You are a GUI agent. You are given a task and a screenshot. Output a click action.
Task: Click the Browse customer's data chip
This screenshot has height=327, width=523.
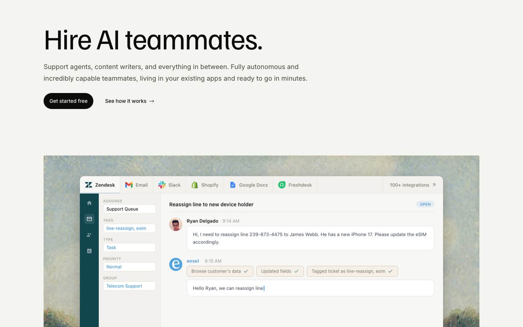click(220, 271)
